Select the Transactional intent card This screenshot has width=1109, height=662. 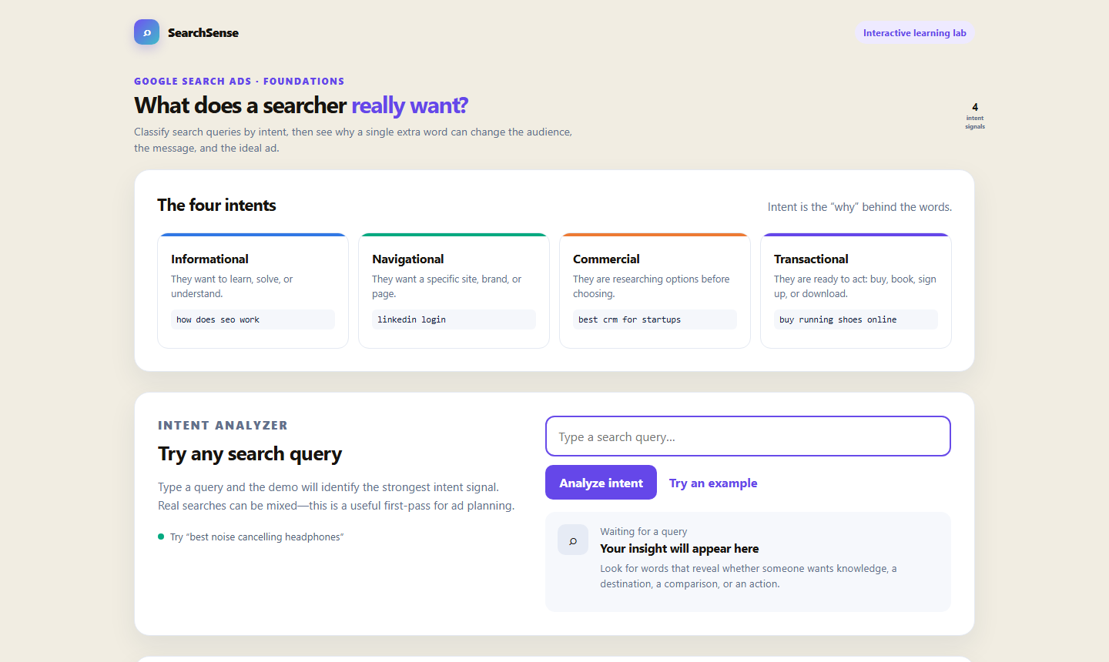[856, 290]
